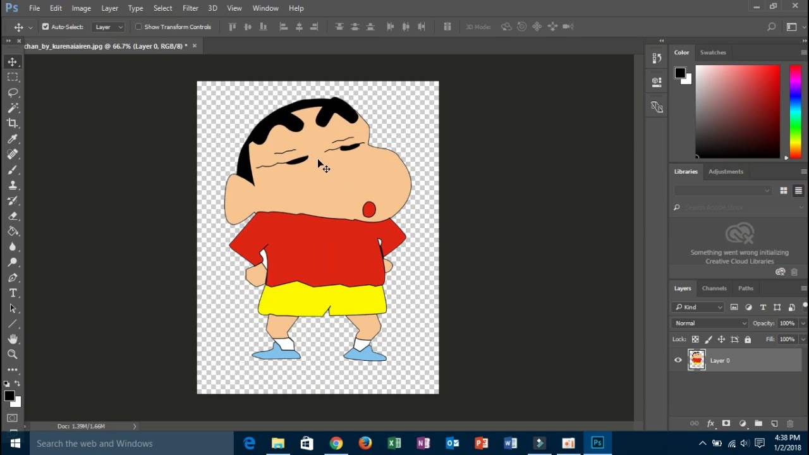The height and width of the screenshot is (455, 809).
Task: Select the Line shape tool
Action: 13,324
